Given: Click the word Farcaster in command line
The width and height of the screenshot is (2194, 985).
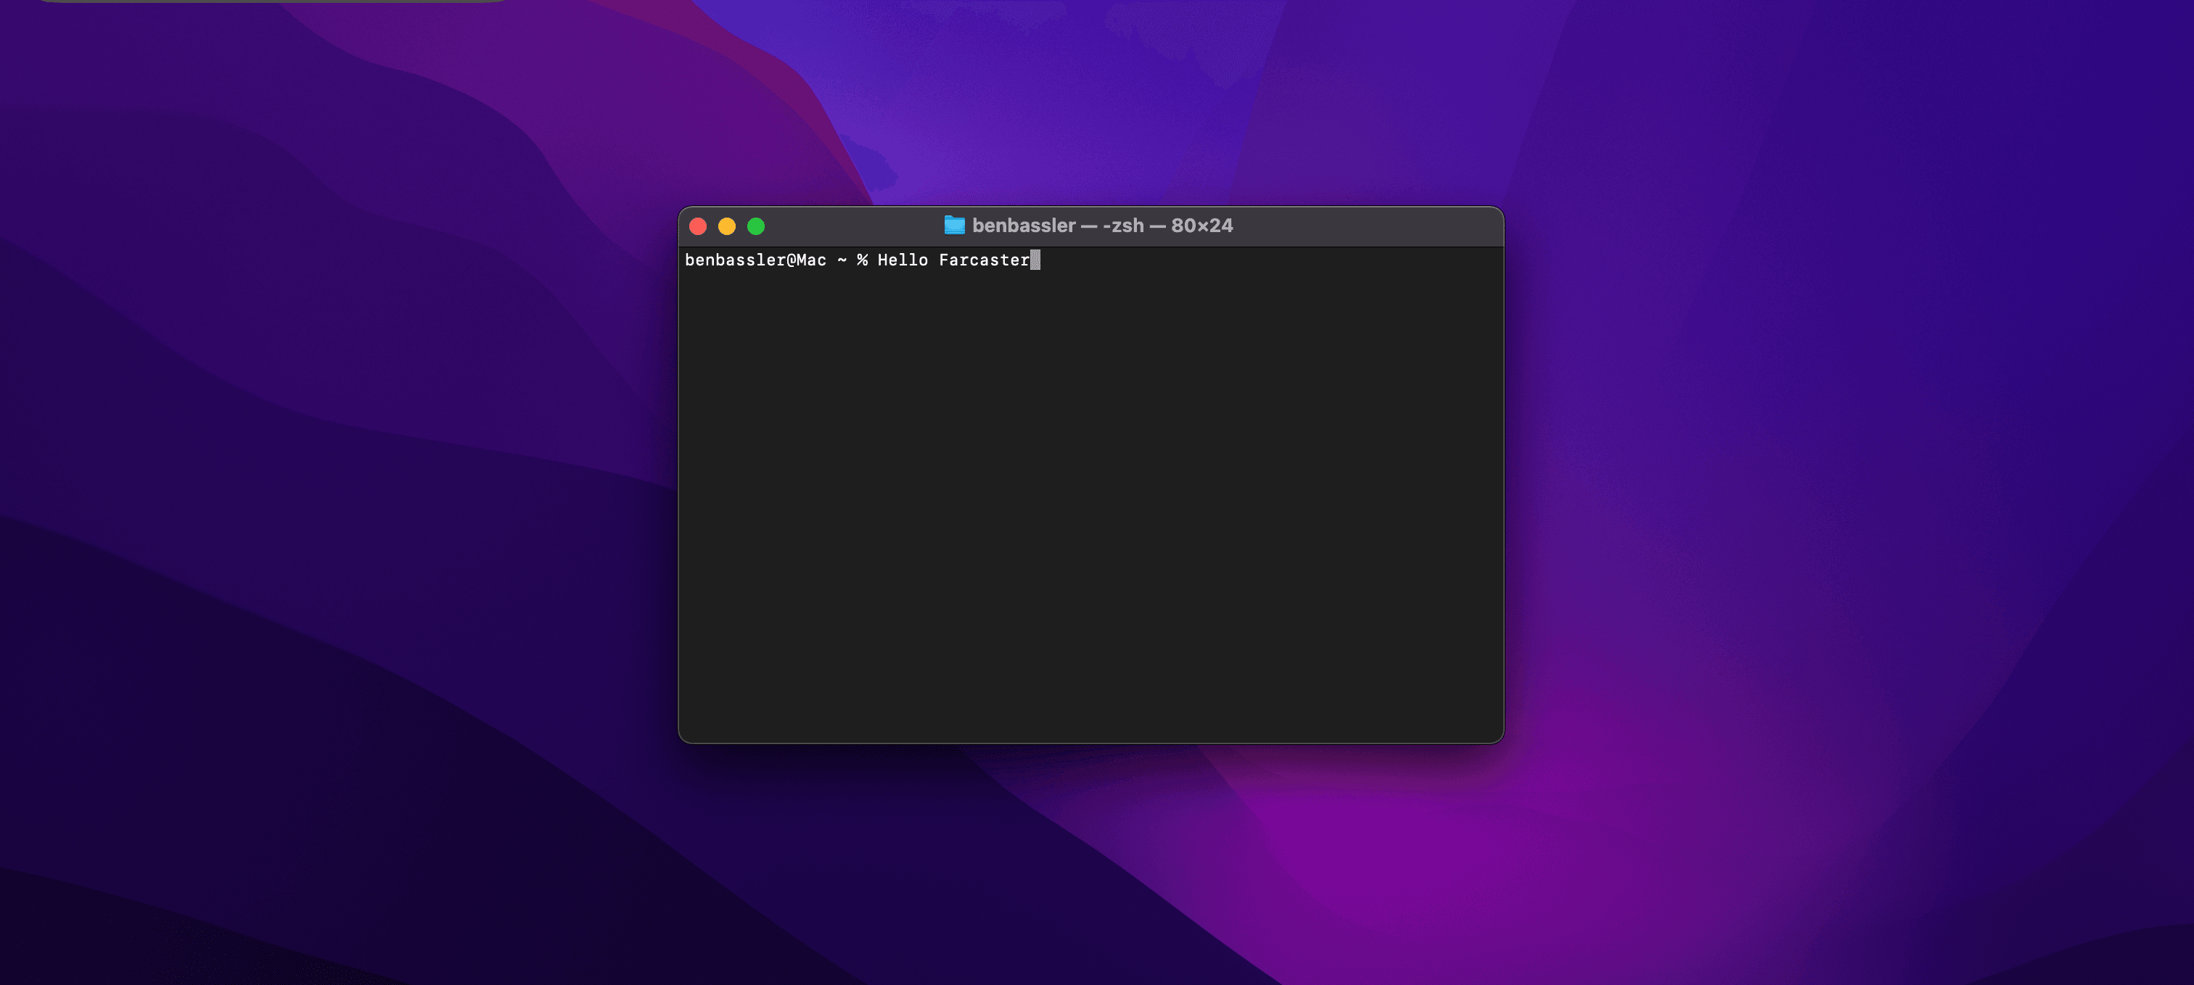Looking at the screenshot, I should (984, 260).
